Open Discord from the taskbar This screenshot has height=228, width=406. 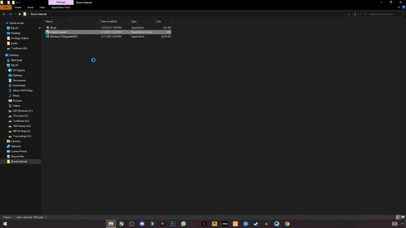tap(142, 224)
